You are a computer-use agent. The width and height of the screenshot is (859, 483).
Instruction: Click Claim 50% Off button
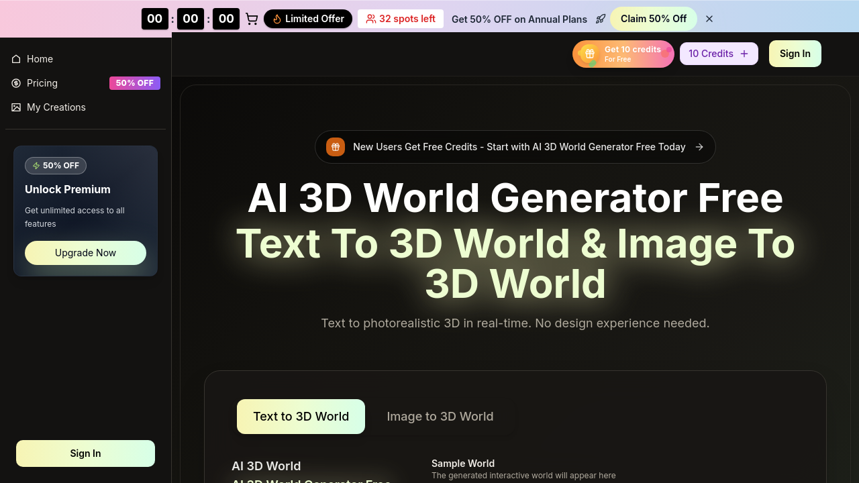tap(654, 19)
